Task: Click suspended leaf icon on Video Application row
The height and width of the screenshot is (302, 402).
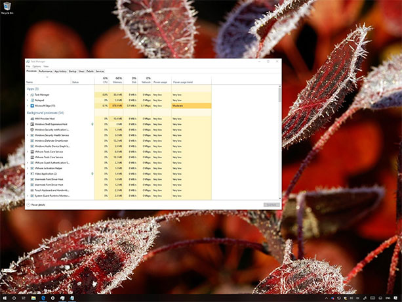Action: (92, 174)
